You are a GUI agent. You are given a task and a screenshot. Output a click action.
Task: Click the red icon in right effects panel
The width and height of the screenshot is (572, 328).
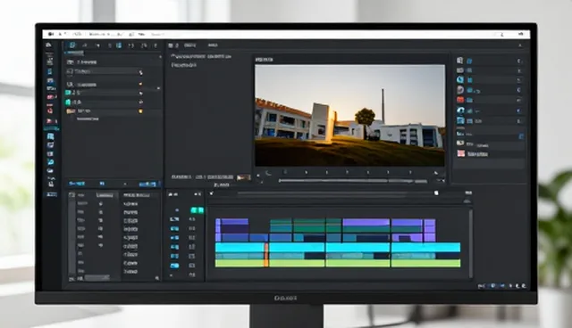tap(460, 100)
